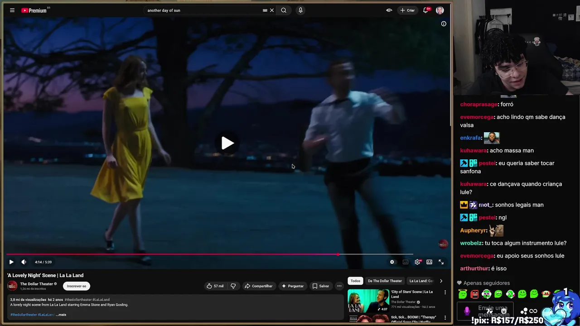Open options for tick, tick... BOOM! video
Screen dimensions: 580x326
[x=445, y=318]
